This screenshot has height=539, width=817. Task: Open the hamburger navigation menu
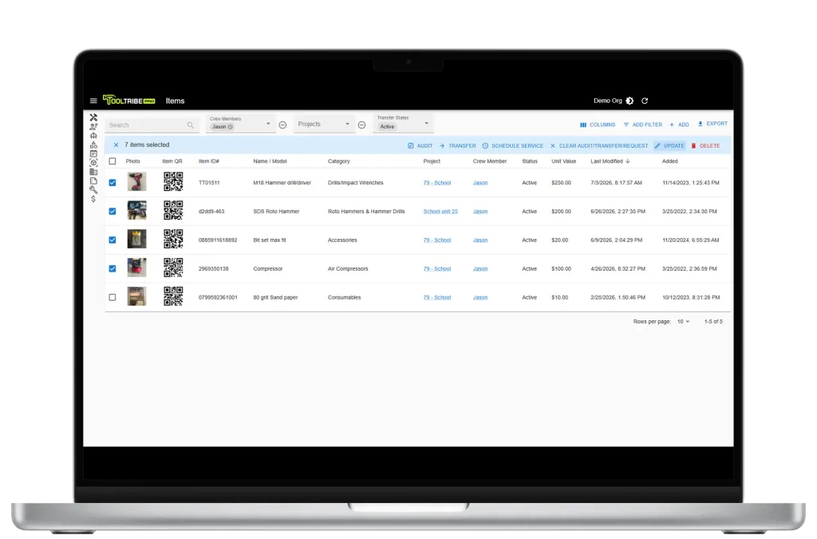pyautogui.click(x=93, y=101)
